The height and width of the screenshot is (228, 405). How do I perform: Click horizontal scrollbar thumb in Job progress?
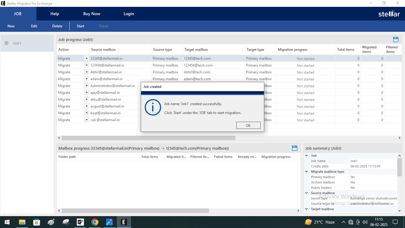tap(148, 138)
